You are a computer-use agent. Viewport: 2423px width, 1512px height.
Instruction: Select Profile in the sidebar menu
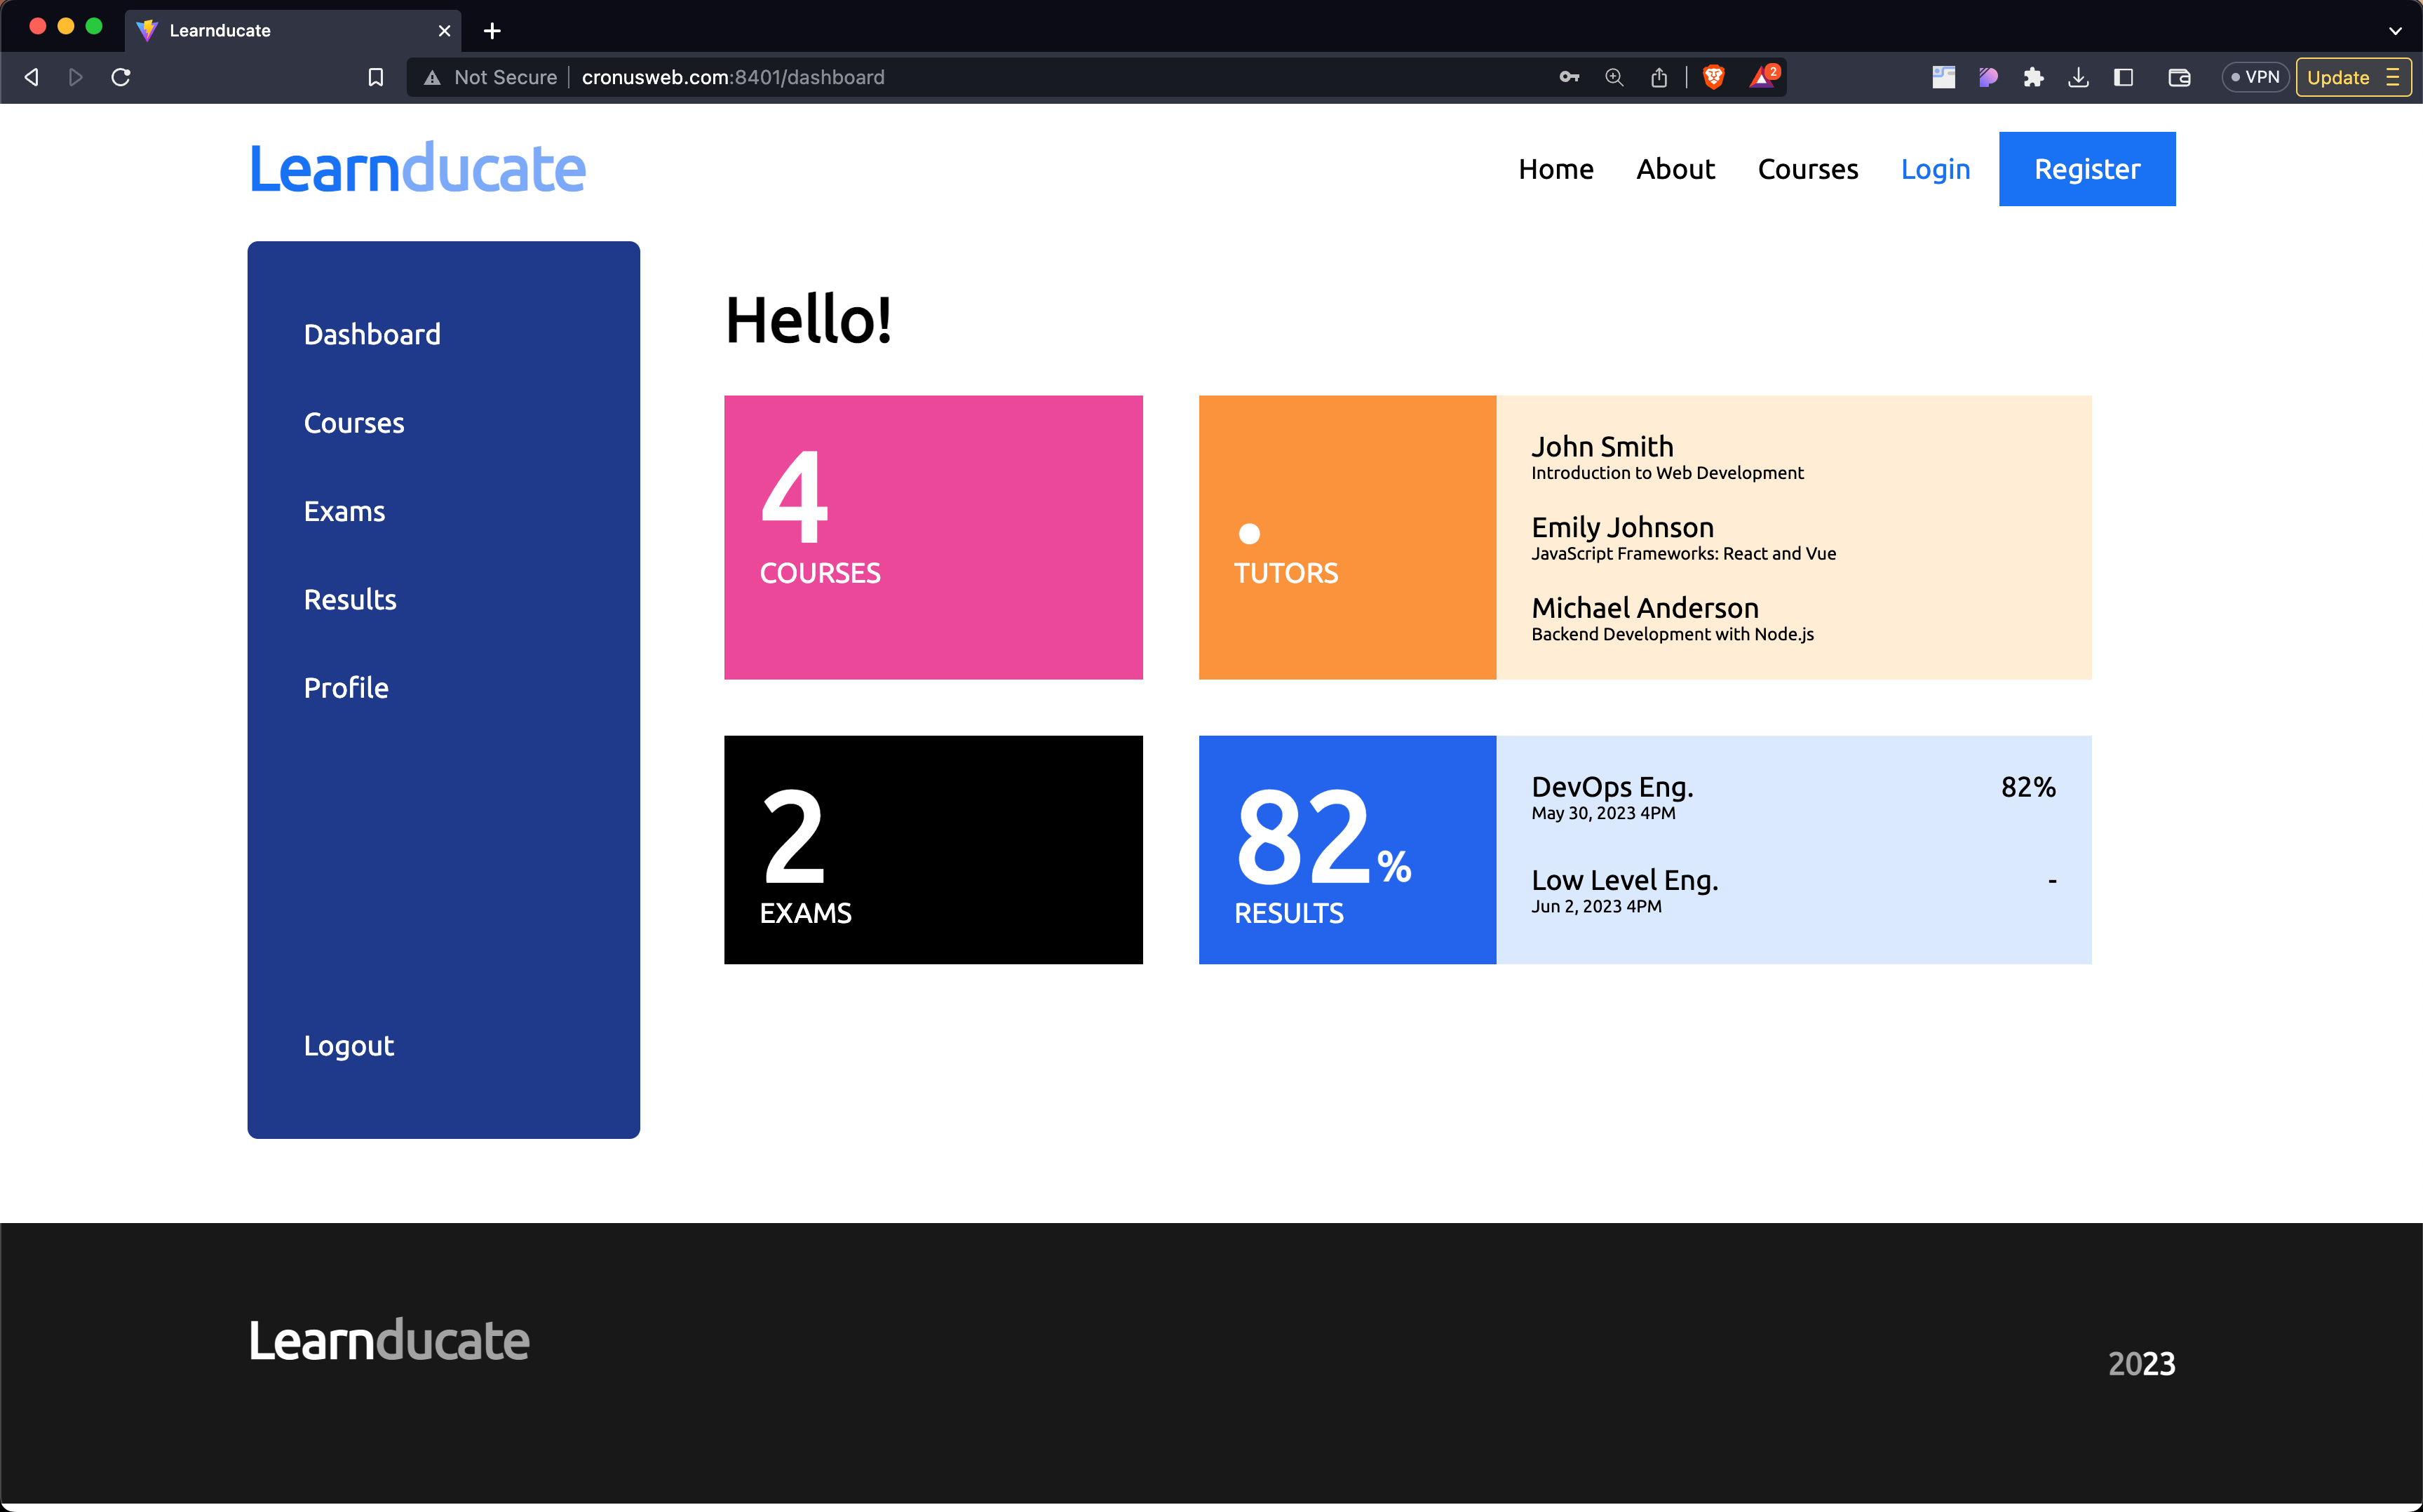(346, 688)
